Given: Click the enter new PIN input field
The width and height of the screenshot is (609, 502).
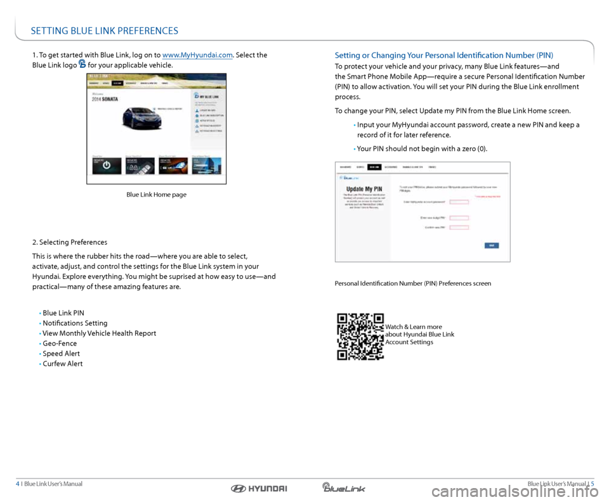Looking at the screenshot, I should coord(459,217).
